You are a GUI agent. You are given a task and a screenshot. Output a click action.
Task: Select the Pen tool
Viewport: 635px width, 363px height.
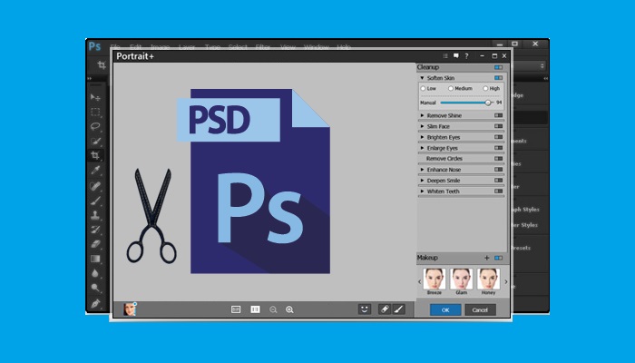point(95,302)
